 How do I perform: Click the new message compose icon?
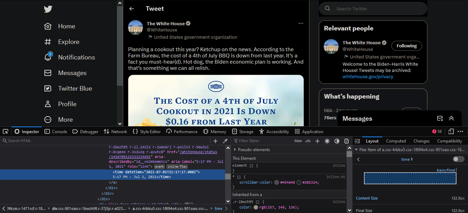click(440, 119)
